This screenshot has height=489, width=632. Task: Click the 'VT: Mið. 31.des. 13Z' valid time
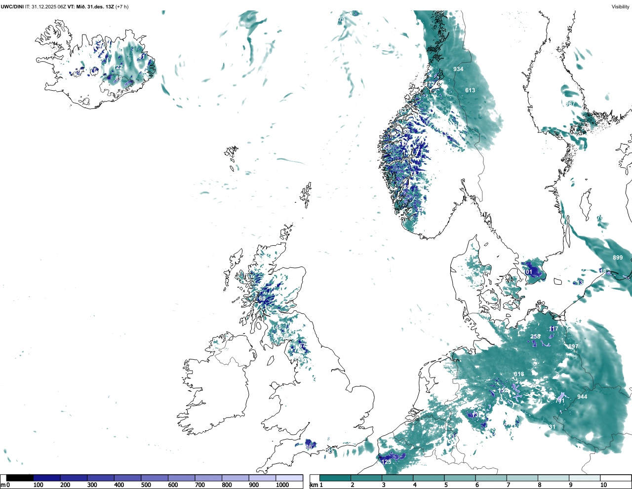click(90, 7)
